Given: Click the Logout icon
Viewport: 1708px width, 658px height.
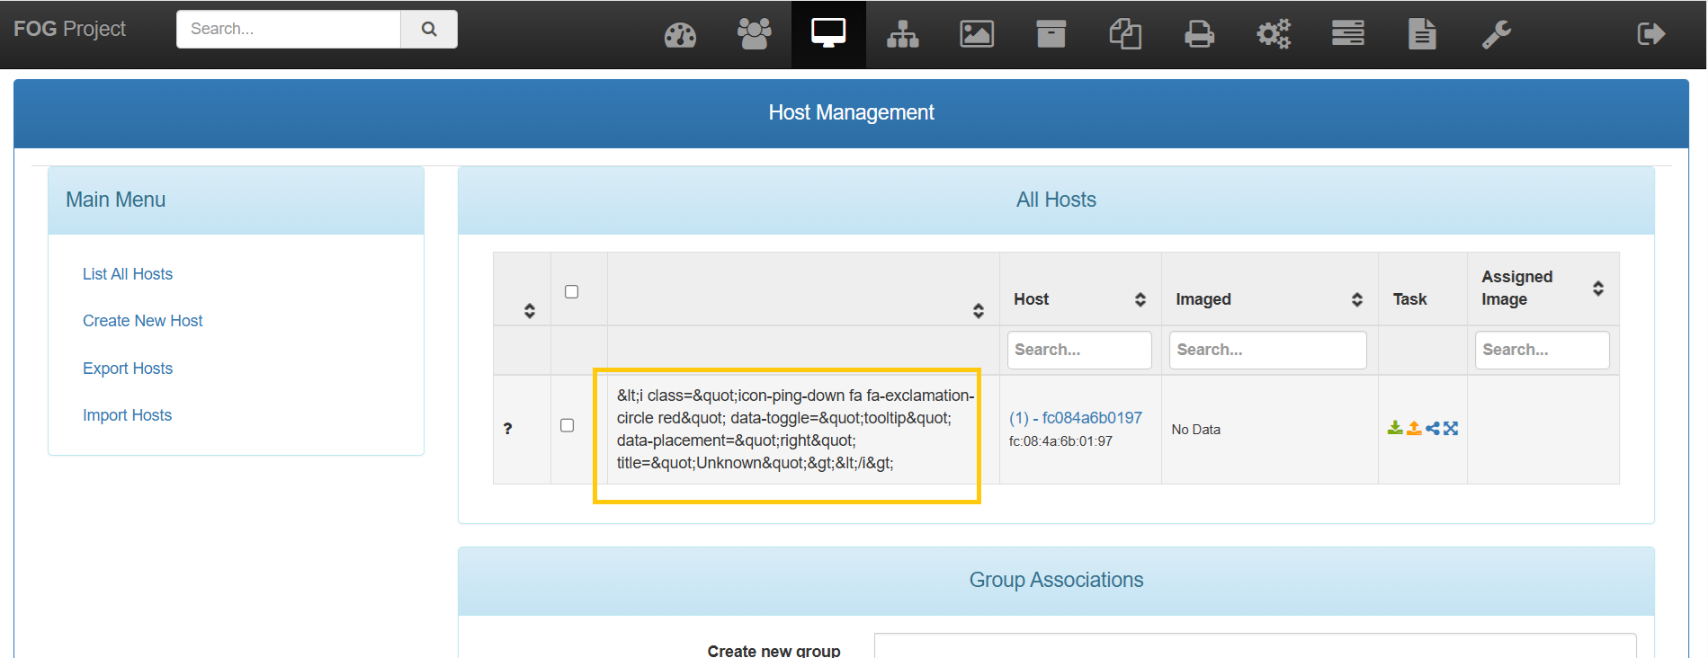Looking at the screenshot, I should 1650,34.
